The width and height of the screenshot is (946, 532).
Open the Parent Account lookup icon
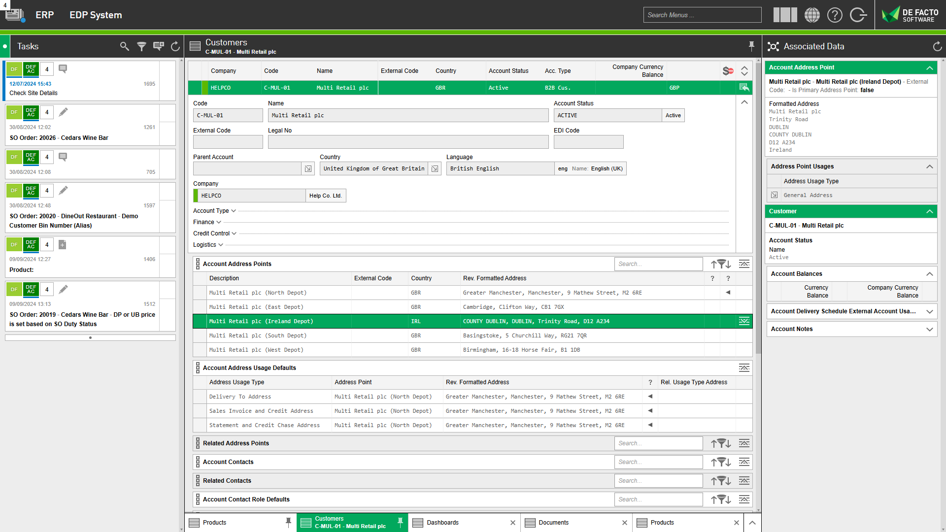pos(307,168)
